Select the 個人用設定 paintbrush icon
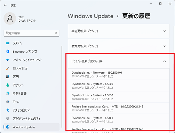Screen dimensions: 175x133 point(8,68)
